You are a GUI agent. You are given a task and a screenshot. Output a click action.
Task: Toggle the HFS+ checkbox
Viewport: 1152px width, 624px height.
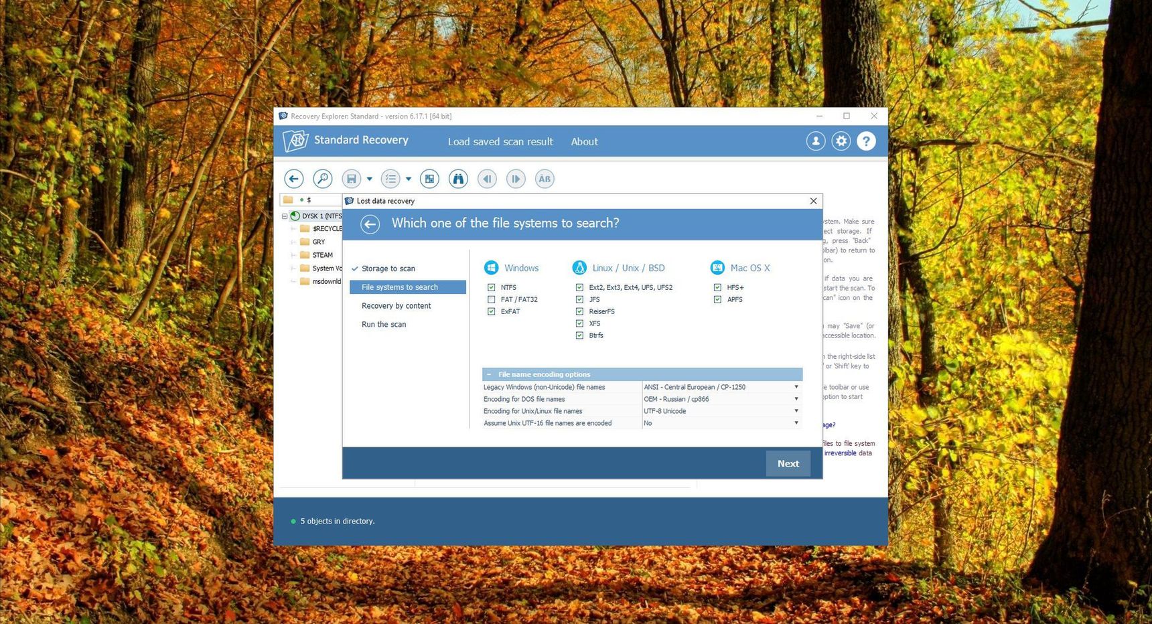tap(717, 287)
